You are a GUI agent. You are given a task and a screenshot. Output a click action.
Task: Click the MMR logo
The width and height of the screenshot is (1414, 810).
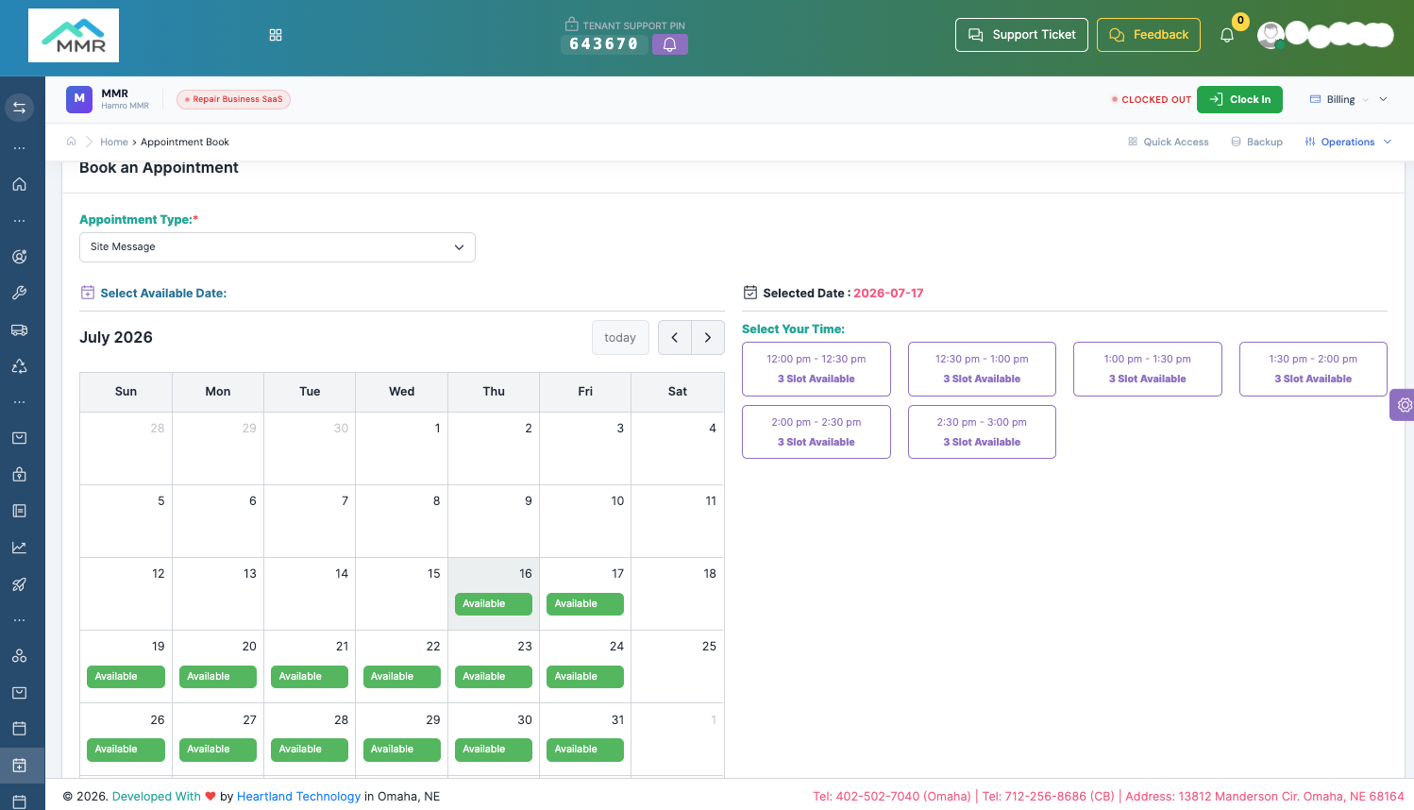pyautogui.click(x=74, y=36)
